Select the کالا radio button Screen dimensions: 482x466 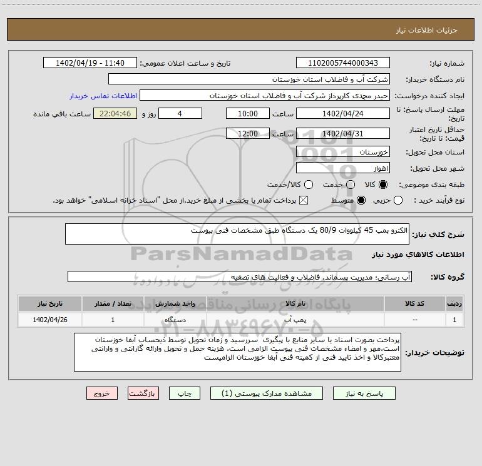tap(383, 185)
